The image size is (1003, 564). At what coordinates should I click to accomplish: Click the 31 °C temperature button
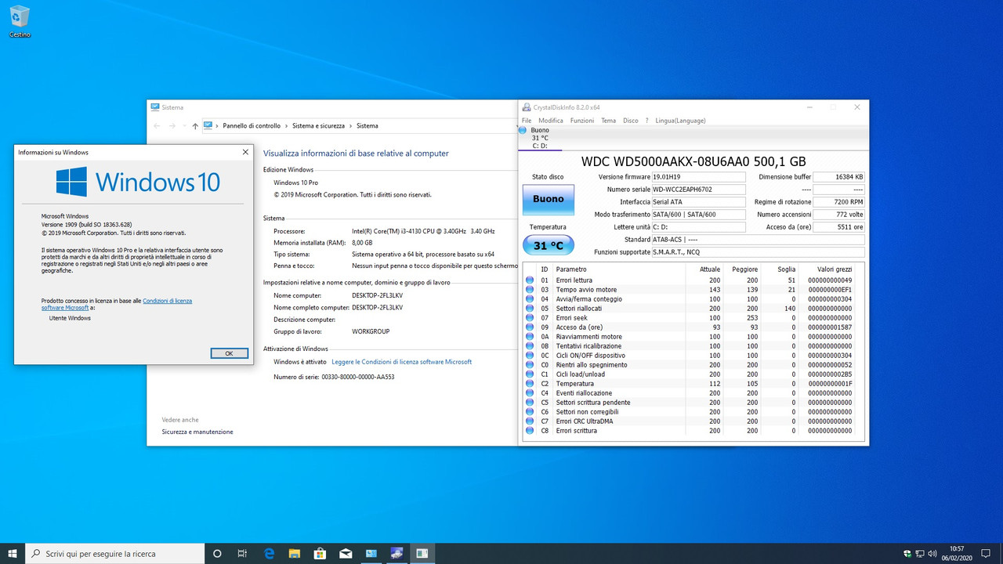549,246
